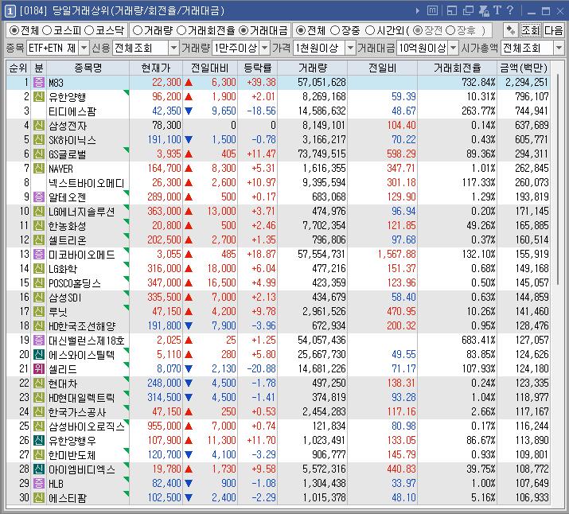Select the 거래량 ranking radio button
The height and width of the screenshot is (514, 569).
pos(138,30)
